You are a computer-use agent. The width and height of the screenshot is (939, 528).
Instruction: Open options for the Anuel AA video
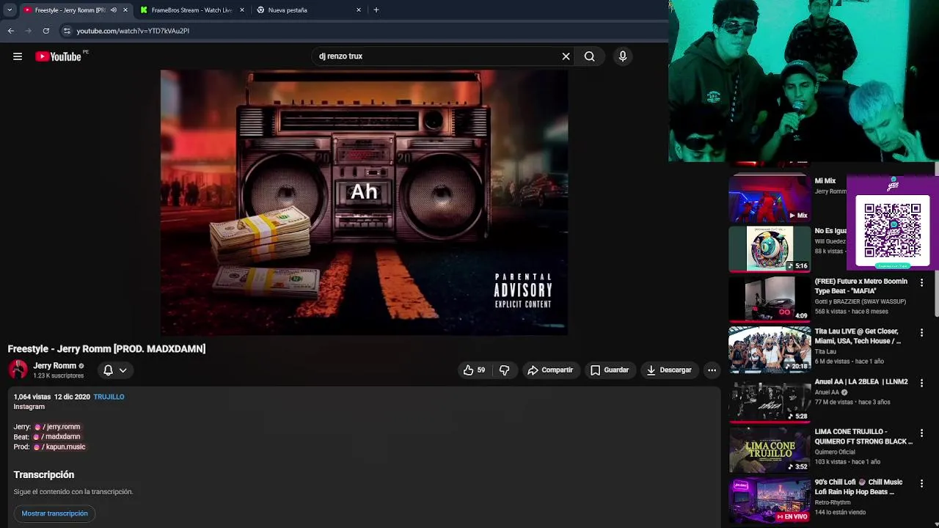[x=922, y=383]
